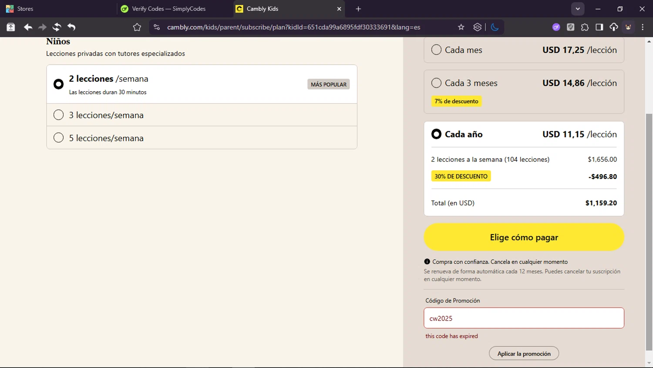Click the $1,656.00 subtotal amount
Viewport: 653px width, 368px height.
(602, 159)
